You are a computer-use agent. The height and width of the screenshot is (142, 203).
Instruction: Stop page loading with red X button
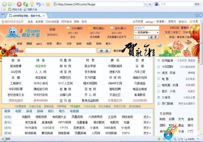point(19,4)
